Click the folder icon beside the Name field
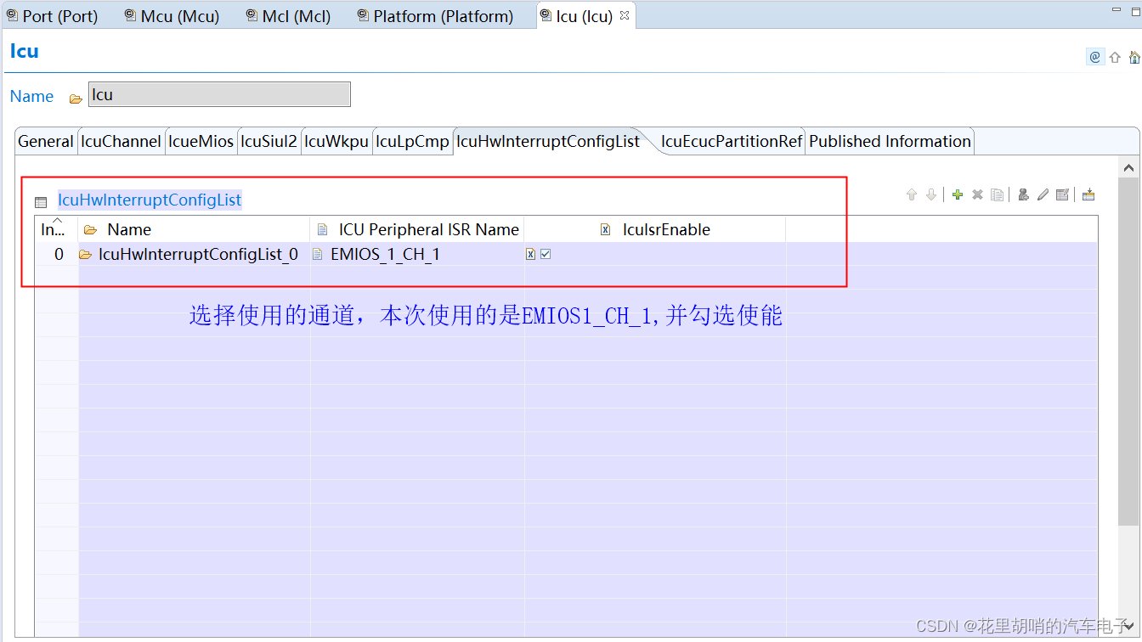 (x=76, y=99)
